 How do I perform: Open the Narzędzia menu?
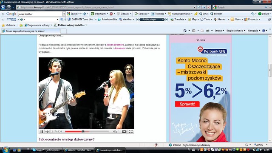pos(254,31)
